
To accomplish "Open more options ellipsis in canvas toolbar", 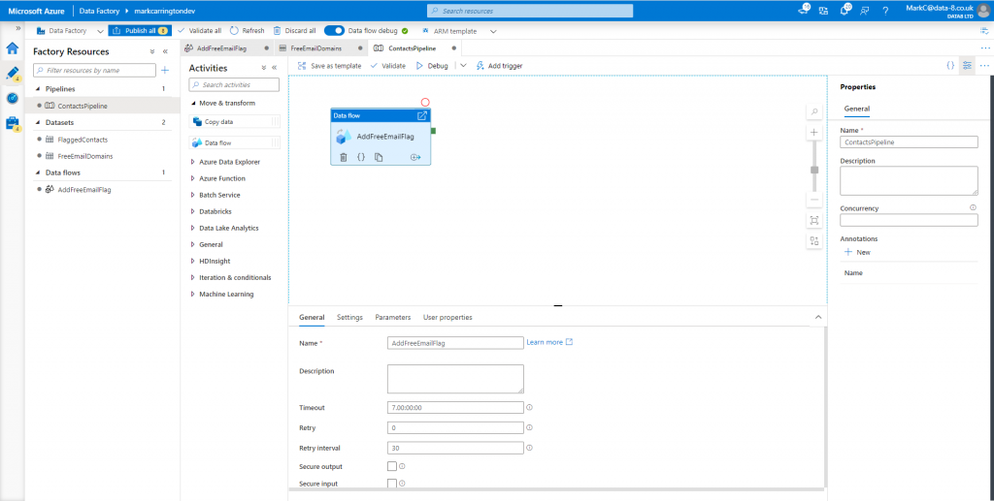I will coord(984,65).
